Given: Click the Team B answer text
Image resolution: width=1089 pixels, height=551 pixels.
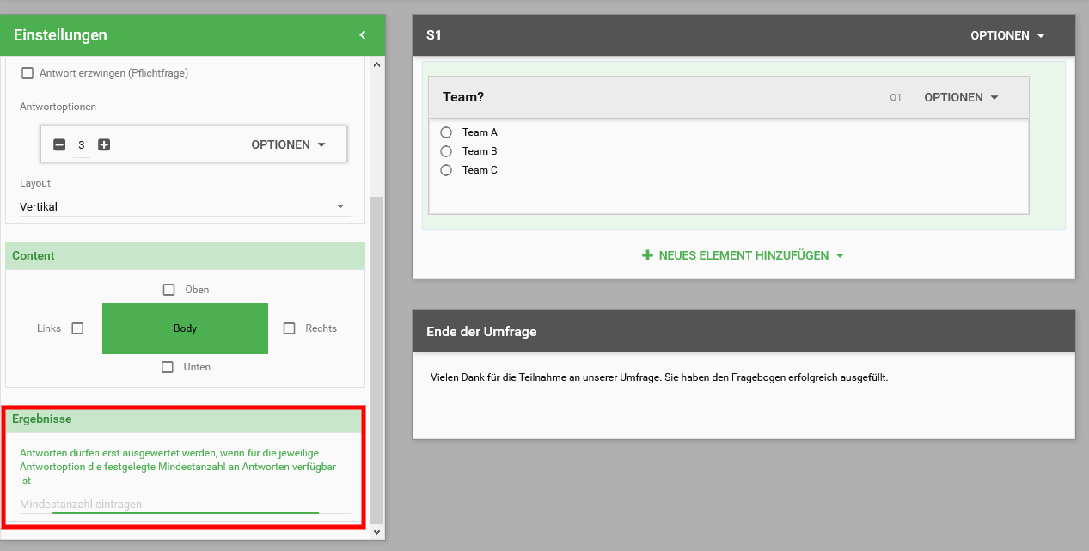Looking at the screenshot, I should tap(480, 151).
